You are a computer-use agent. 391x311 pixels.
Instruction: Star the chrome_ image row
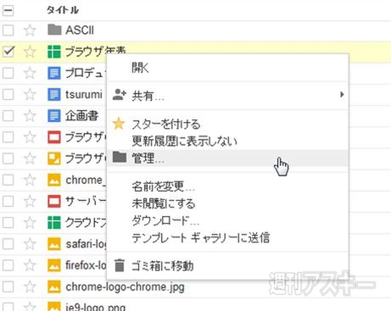(30, 180)
